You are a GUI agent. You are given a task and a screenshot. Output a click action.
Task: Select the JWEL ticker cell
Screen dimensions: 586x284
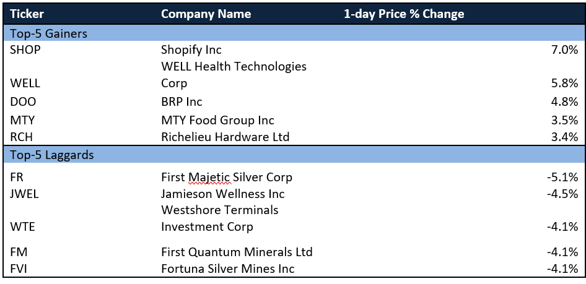[24, 194]
